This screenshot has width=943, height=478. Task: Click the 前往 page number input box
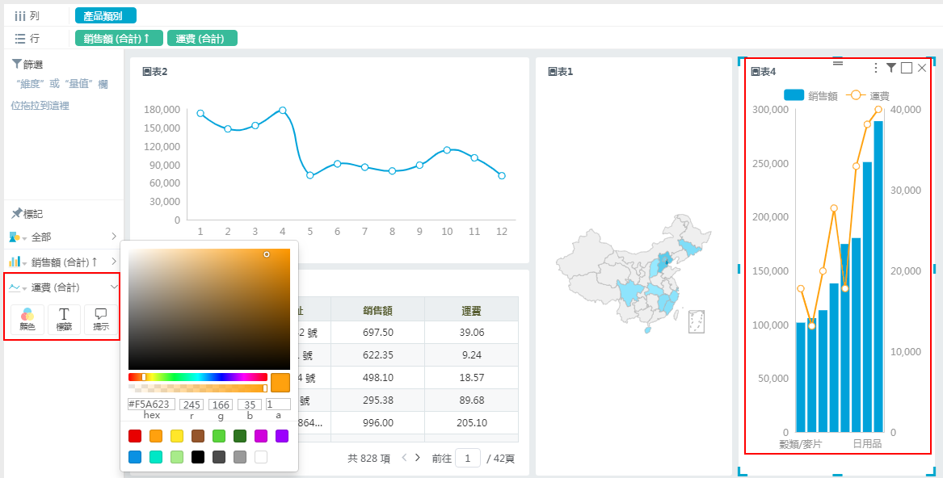(x=467, y=458)
